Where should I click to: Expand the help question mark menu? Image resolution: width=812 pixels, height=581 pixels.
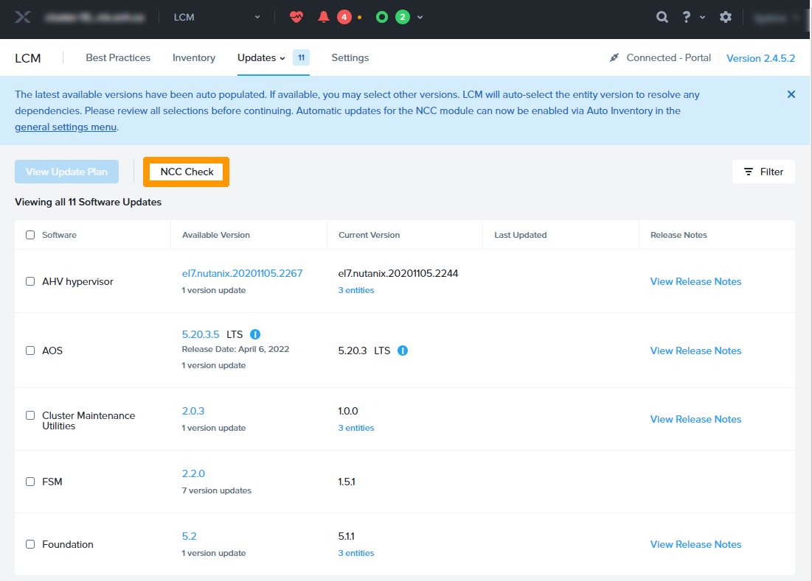pos(687,17)
